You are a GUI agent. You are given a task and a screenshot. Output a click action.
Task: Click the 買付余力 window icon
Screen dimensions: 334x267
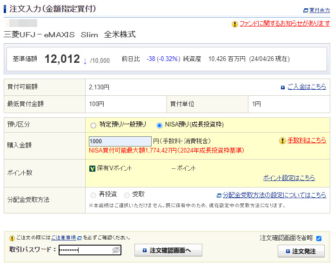point(305,10)
